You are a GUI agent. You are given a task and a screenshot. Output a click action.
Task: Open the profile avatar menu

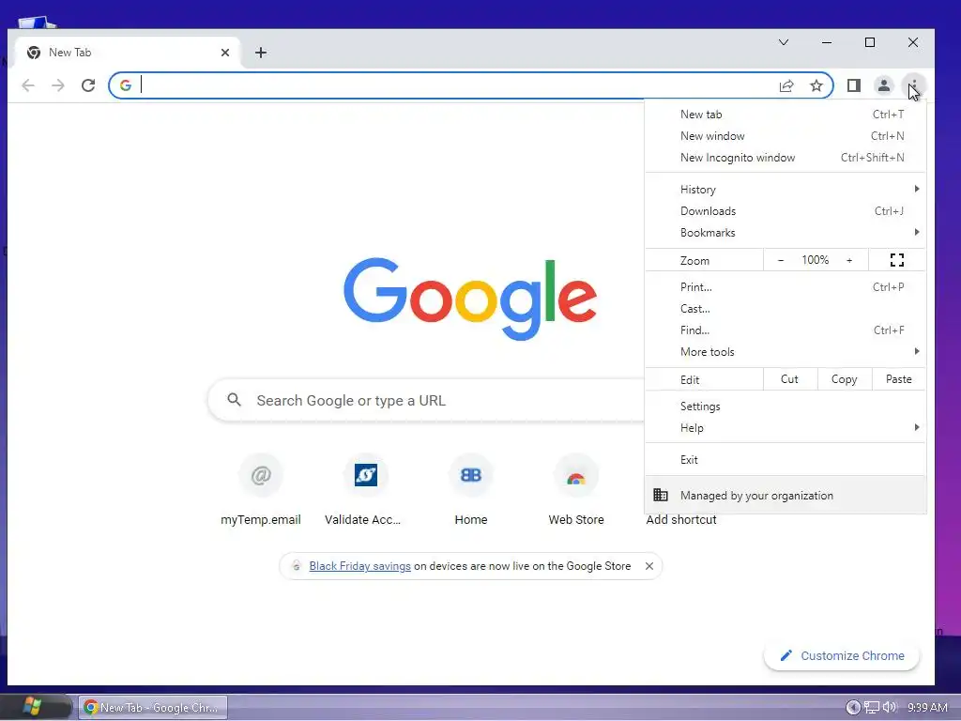tap(884, 85)
